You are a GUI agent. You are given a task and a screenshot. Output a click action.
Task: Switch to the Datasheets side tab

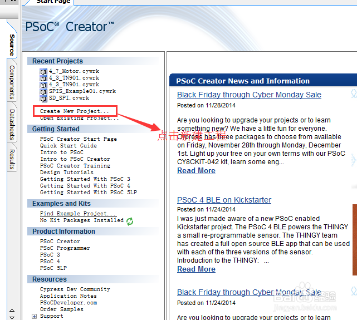tap(12, 125)
